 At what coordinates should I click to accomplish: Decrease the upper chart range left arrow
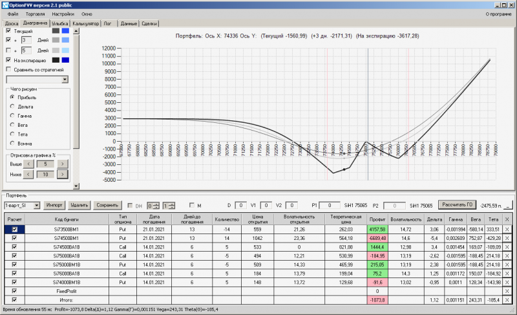[28, 164]
